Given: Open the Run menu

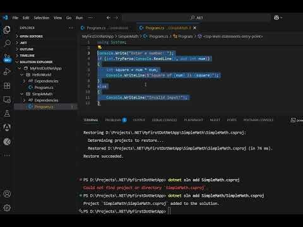Looking at the screenshot, I should click(80, 18).
